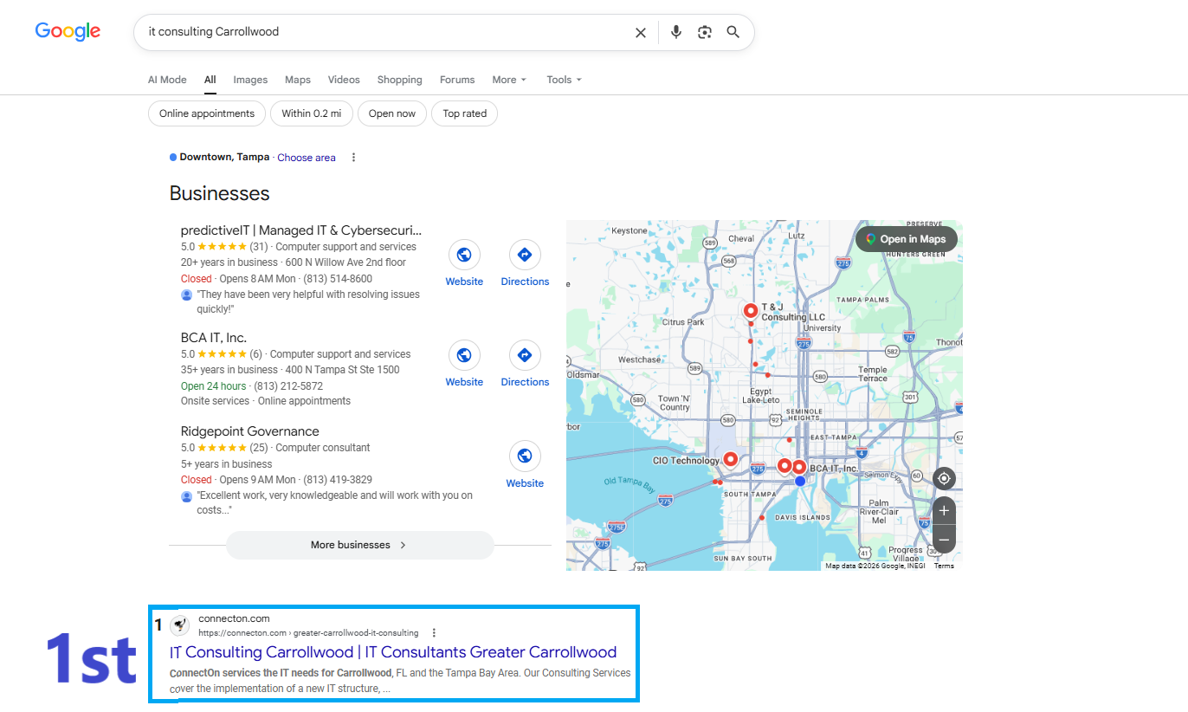Center map on your location

944,478
